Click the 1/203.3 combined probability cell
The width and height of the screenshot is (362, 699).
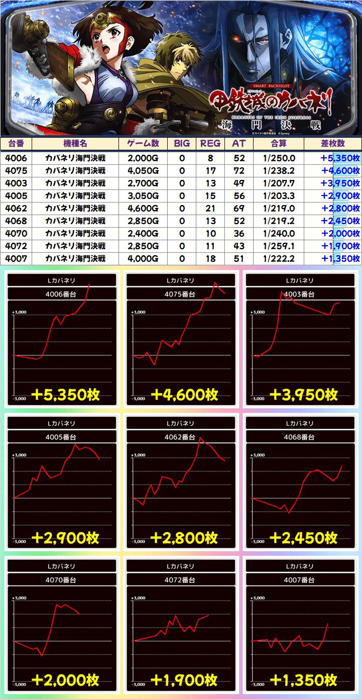click(x=279, y=196)
